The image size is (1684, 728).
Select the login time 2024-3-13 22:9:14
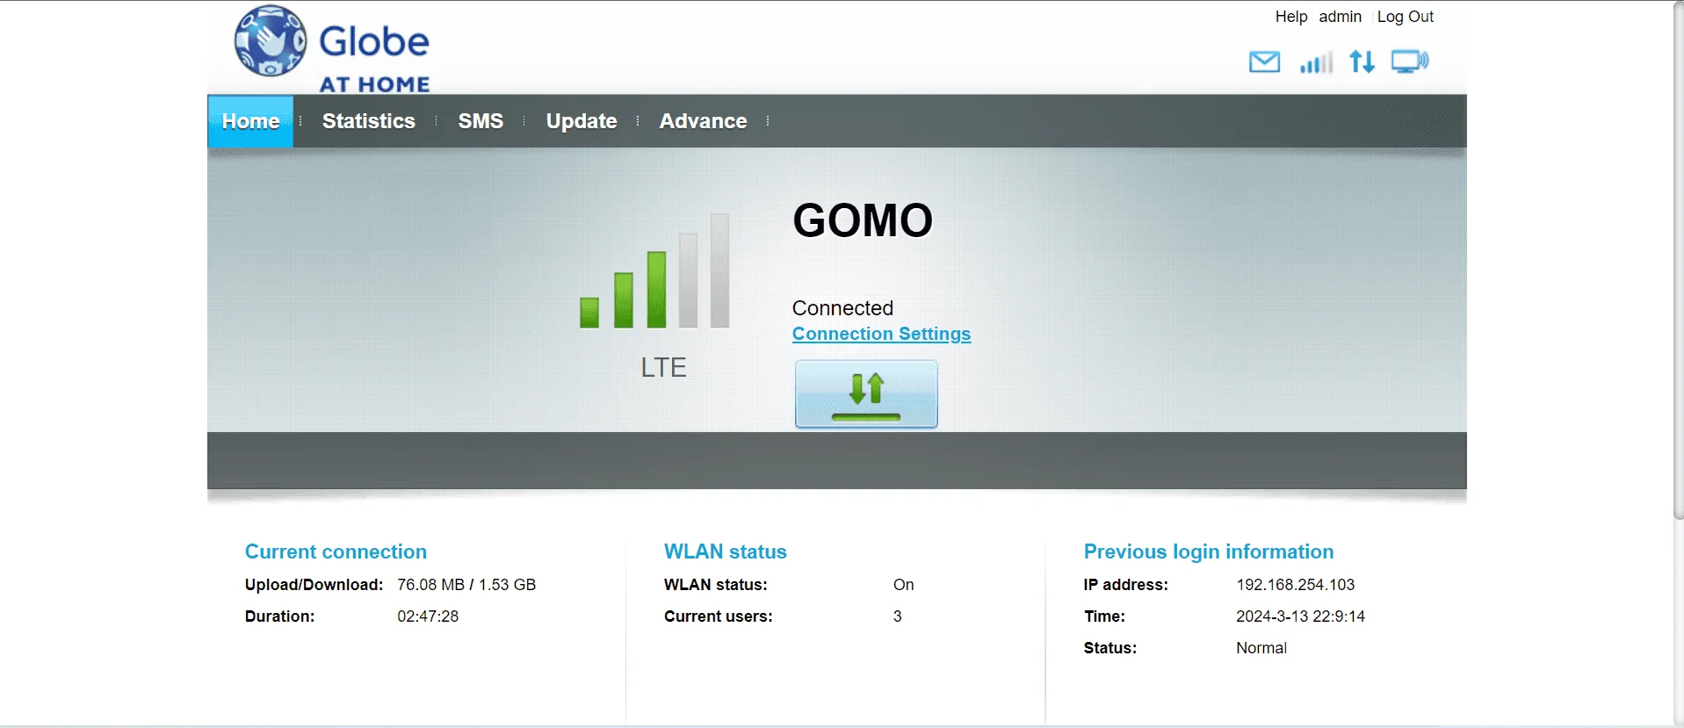1301,616
